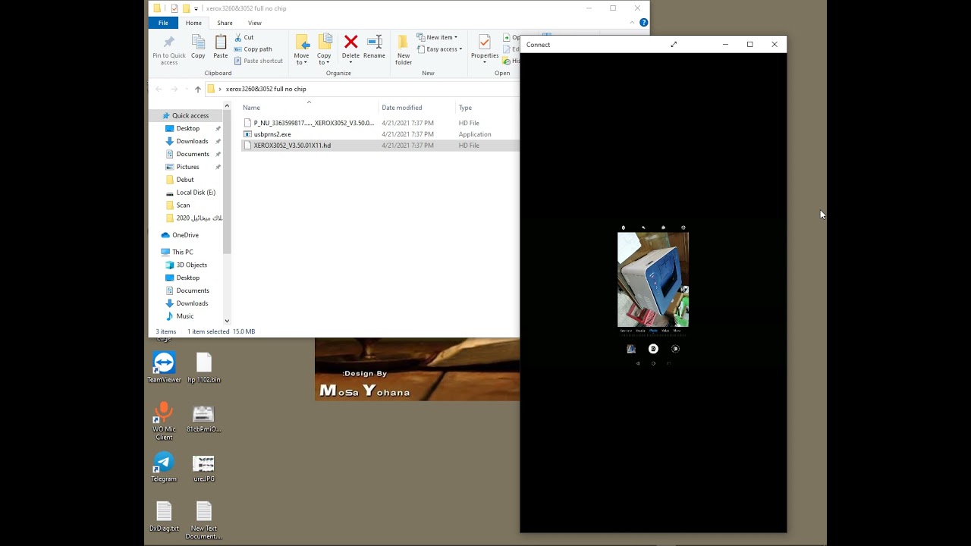Open pinned Documents under Quick access
Screen dimensions: 971x546
click(x=193, y=154)
